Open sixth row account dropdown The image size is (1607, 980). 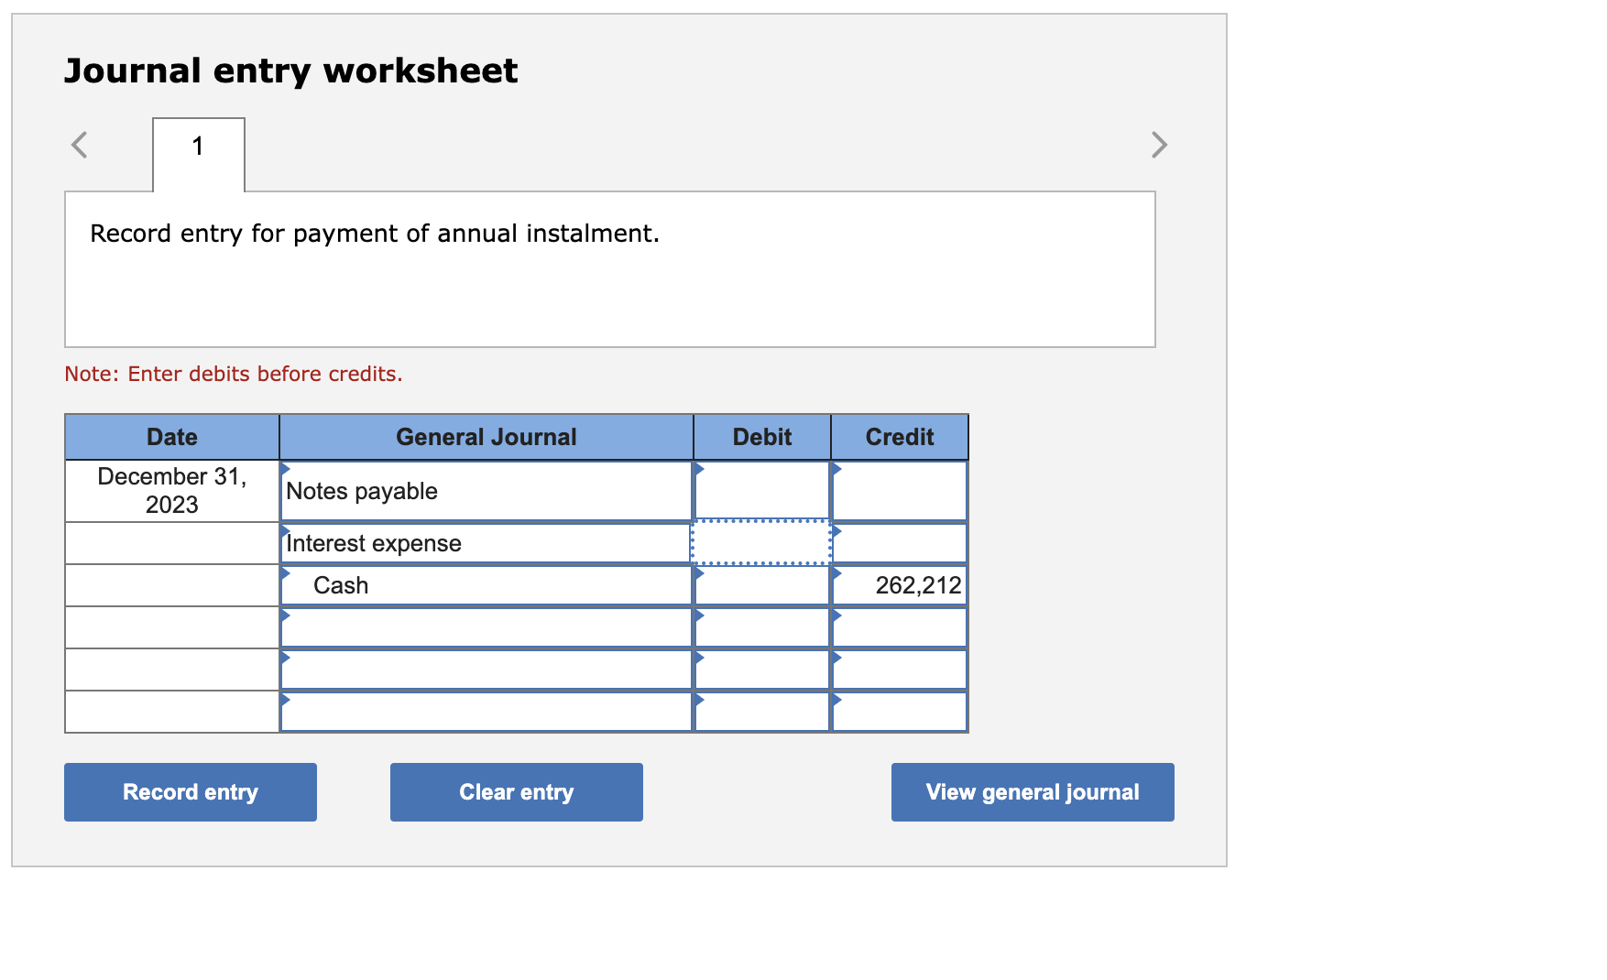[x=486, y=712]
